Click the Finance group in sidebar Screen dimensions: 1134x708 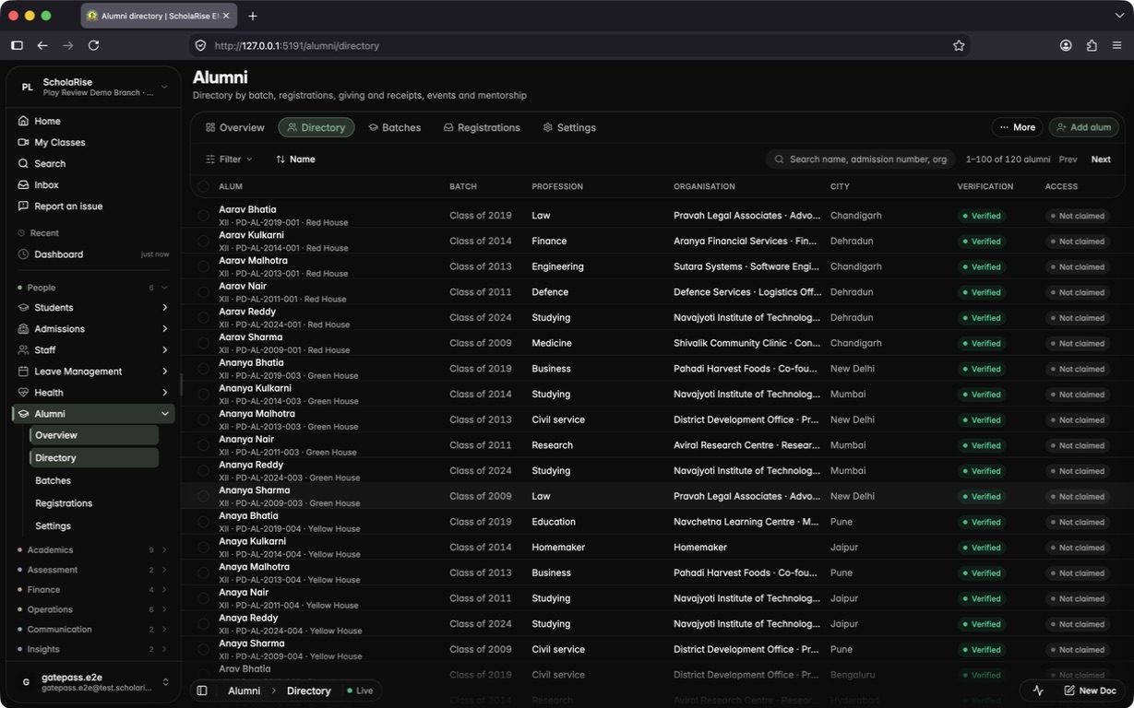pyautogui.click(x=92, y=590)
